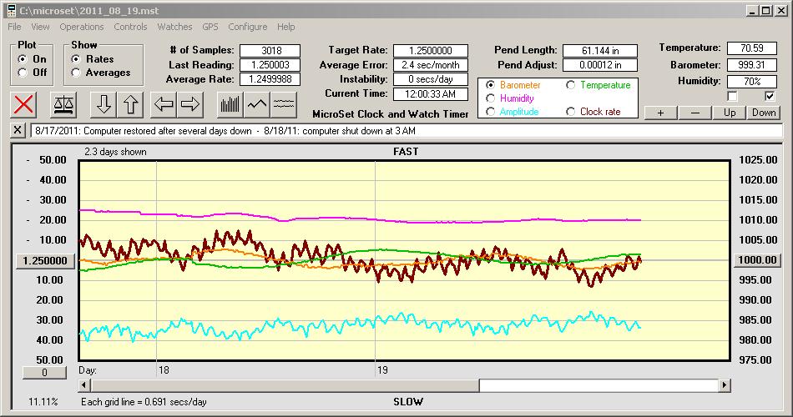Viewport: 793px width, 417px height.
Task: Click the down arrow toolbar button
Action: point(104,104)
